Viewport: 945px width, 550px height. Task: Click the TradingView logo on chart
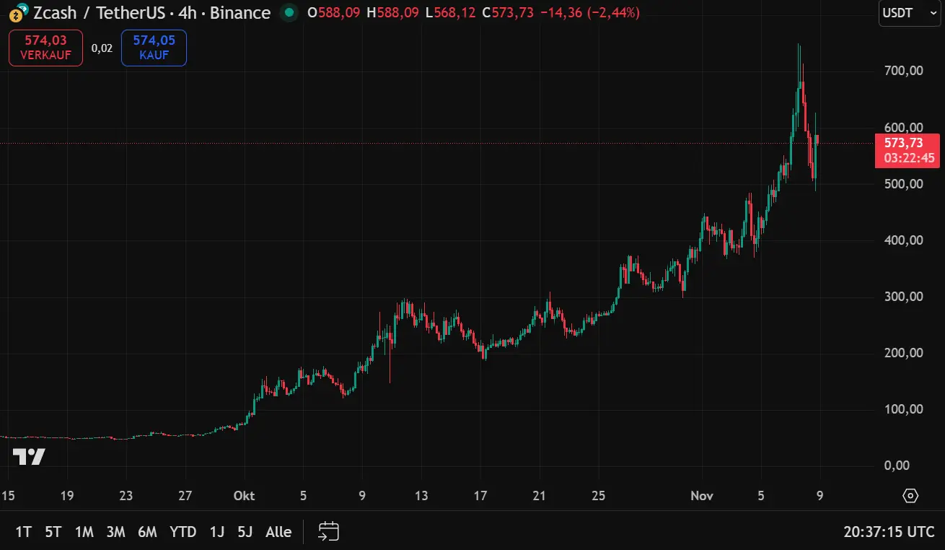[x=29, y=457]
